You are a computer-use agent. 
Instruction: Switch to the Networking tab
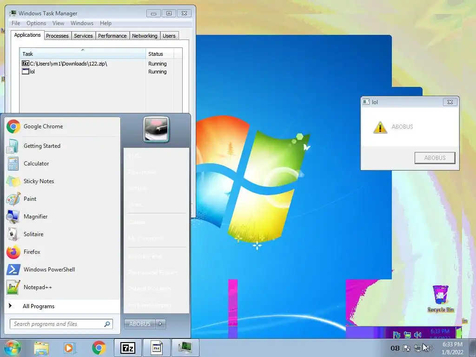[145, 36]
